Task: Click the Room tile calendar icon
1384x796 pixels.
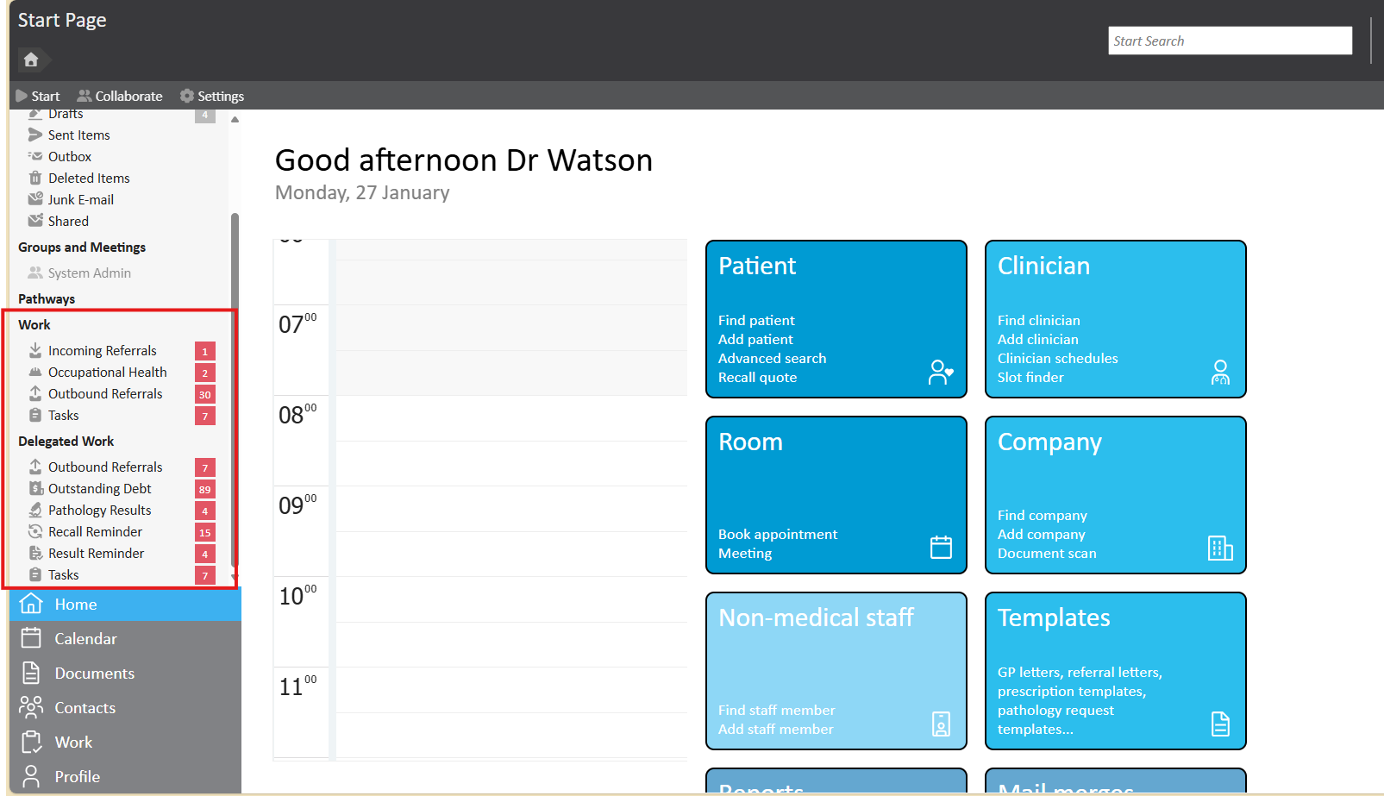Action: click(x=941, y=548)
